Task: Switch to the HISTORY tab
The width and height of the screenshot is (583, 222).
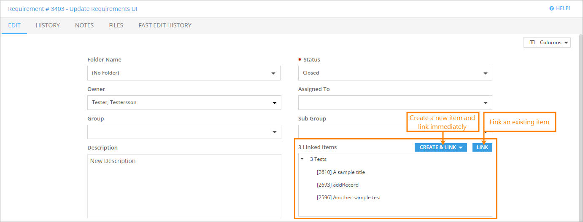Action: tap(48, 25)
